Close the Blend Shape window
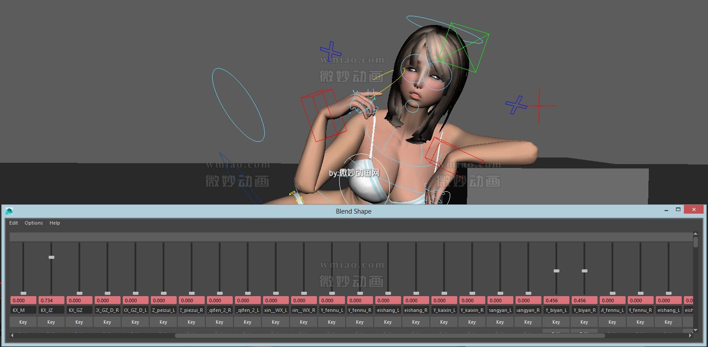Image resolution: width=708 pixels, height=347 pixels. click(694, 210)
